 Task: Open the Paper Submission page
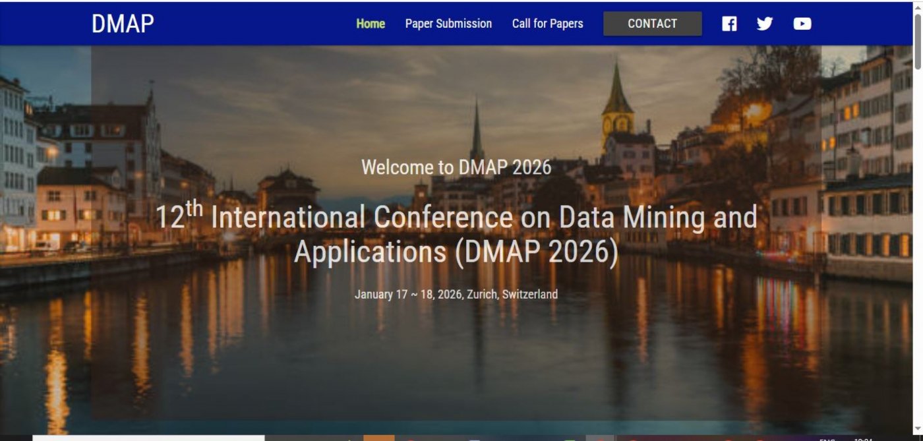click(x=448, y=24)
